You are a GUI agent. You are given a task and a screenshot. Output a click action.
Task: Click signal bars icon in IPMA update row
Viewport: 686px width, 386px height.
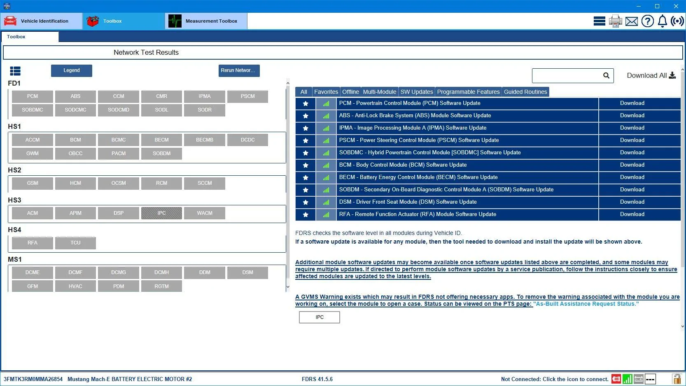point(326,128)
